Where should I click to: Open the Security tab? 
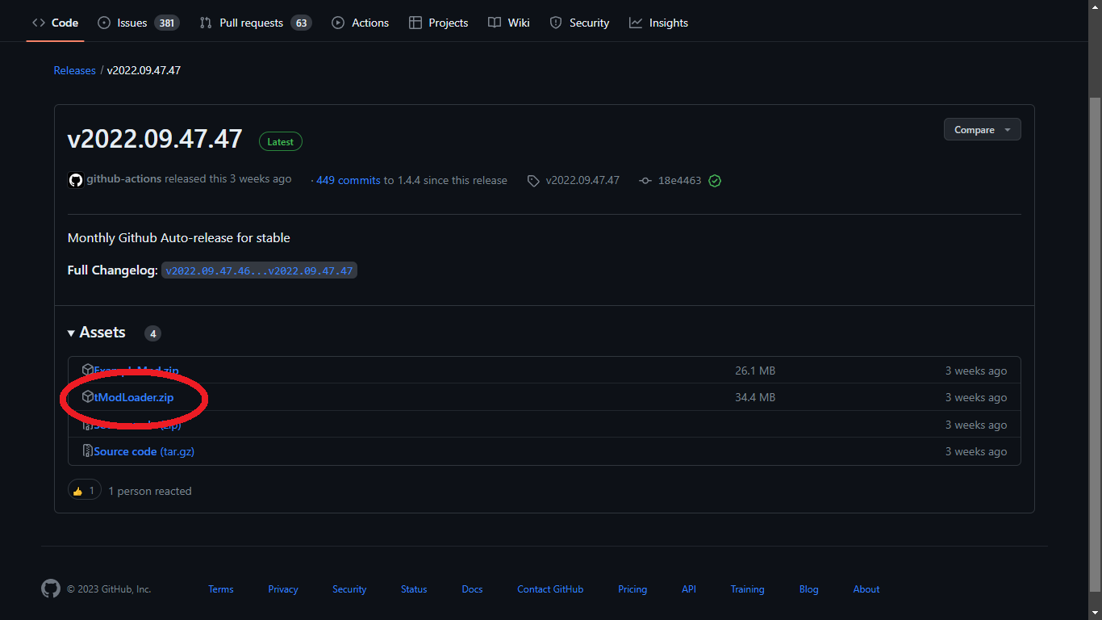(579, 23)
